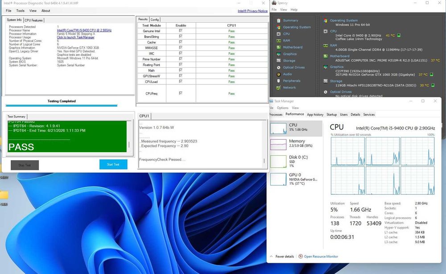This screenshot has height=274, width=446.
Task: Toggle Genuine Intel test checkbox
Action: (x=181, y=31)
